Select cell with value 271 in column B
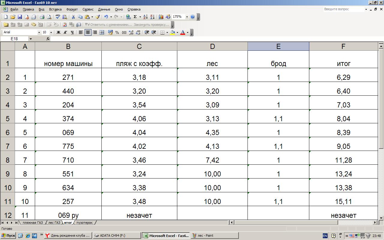This screenshot has width=384, height=240. click(68, 77)
